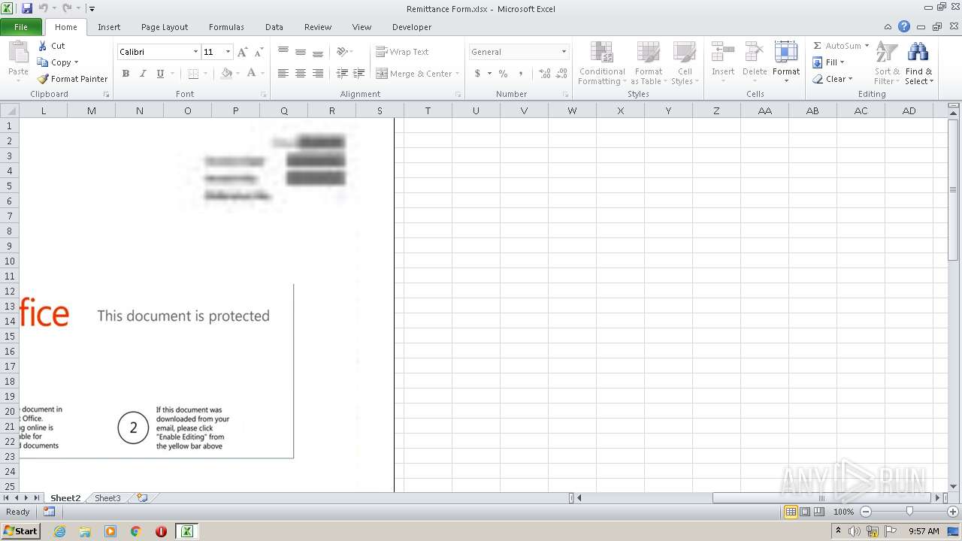Click the Insert Worksheet icon
962x541 pixels.
[x=142, y=498]
